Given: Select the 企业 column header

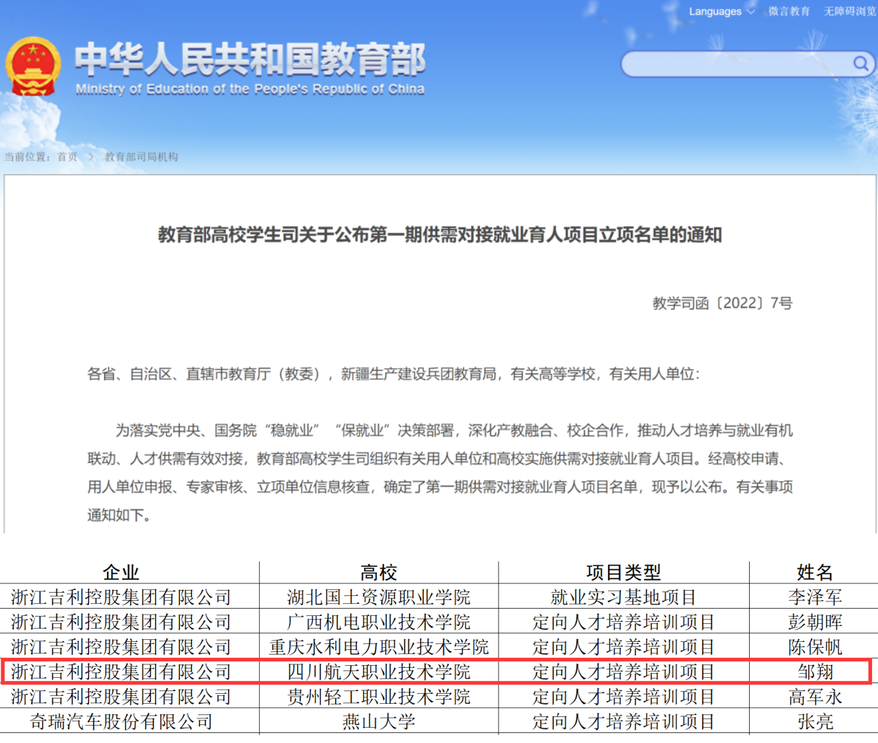Looking at the screenshot, I should tap(121, 572).
